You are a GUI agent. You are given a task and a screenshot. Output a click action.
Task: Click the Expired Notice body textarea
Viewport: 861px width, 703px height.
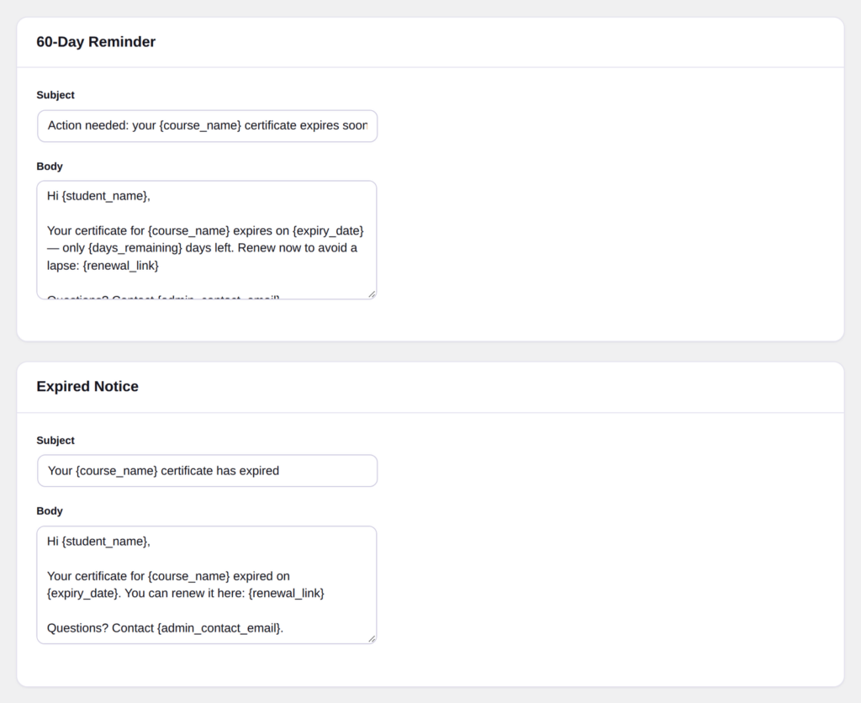pos(207,585)
